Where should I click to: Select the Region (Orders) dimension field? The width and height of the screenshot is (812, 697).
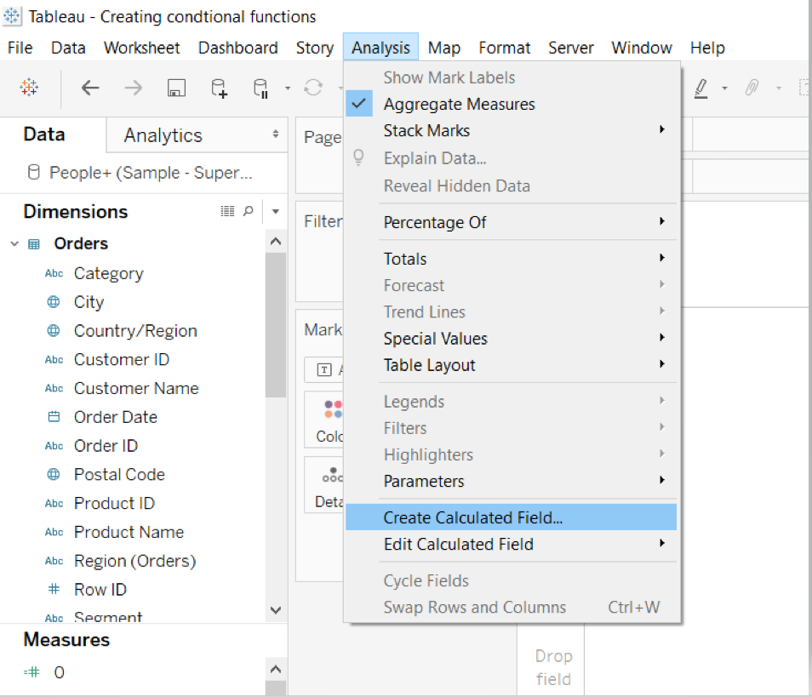(x=135, y=561)
